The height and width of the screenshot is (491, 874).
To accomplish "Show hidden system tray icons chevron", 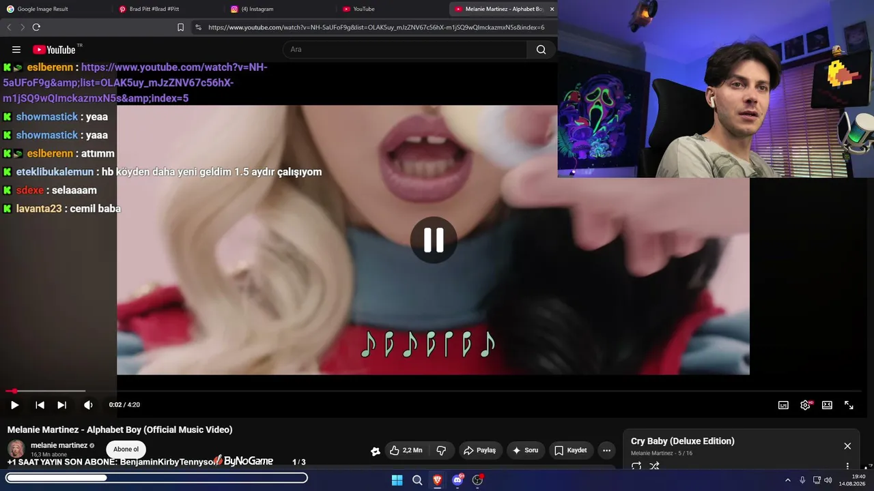I will pos(787,480).
